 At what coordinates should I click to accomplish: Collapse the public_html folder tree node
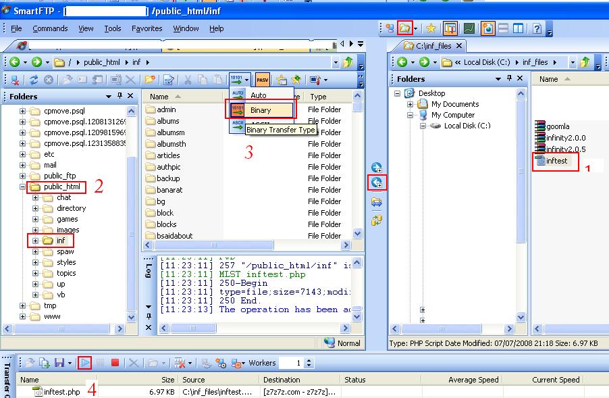[x=22, y=187]
